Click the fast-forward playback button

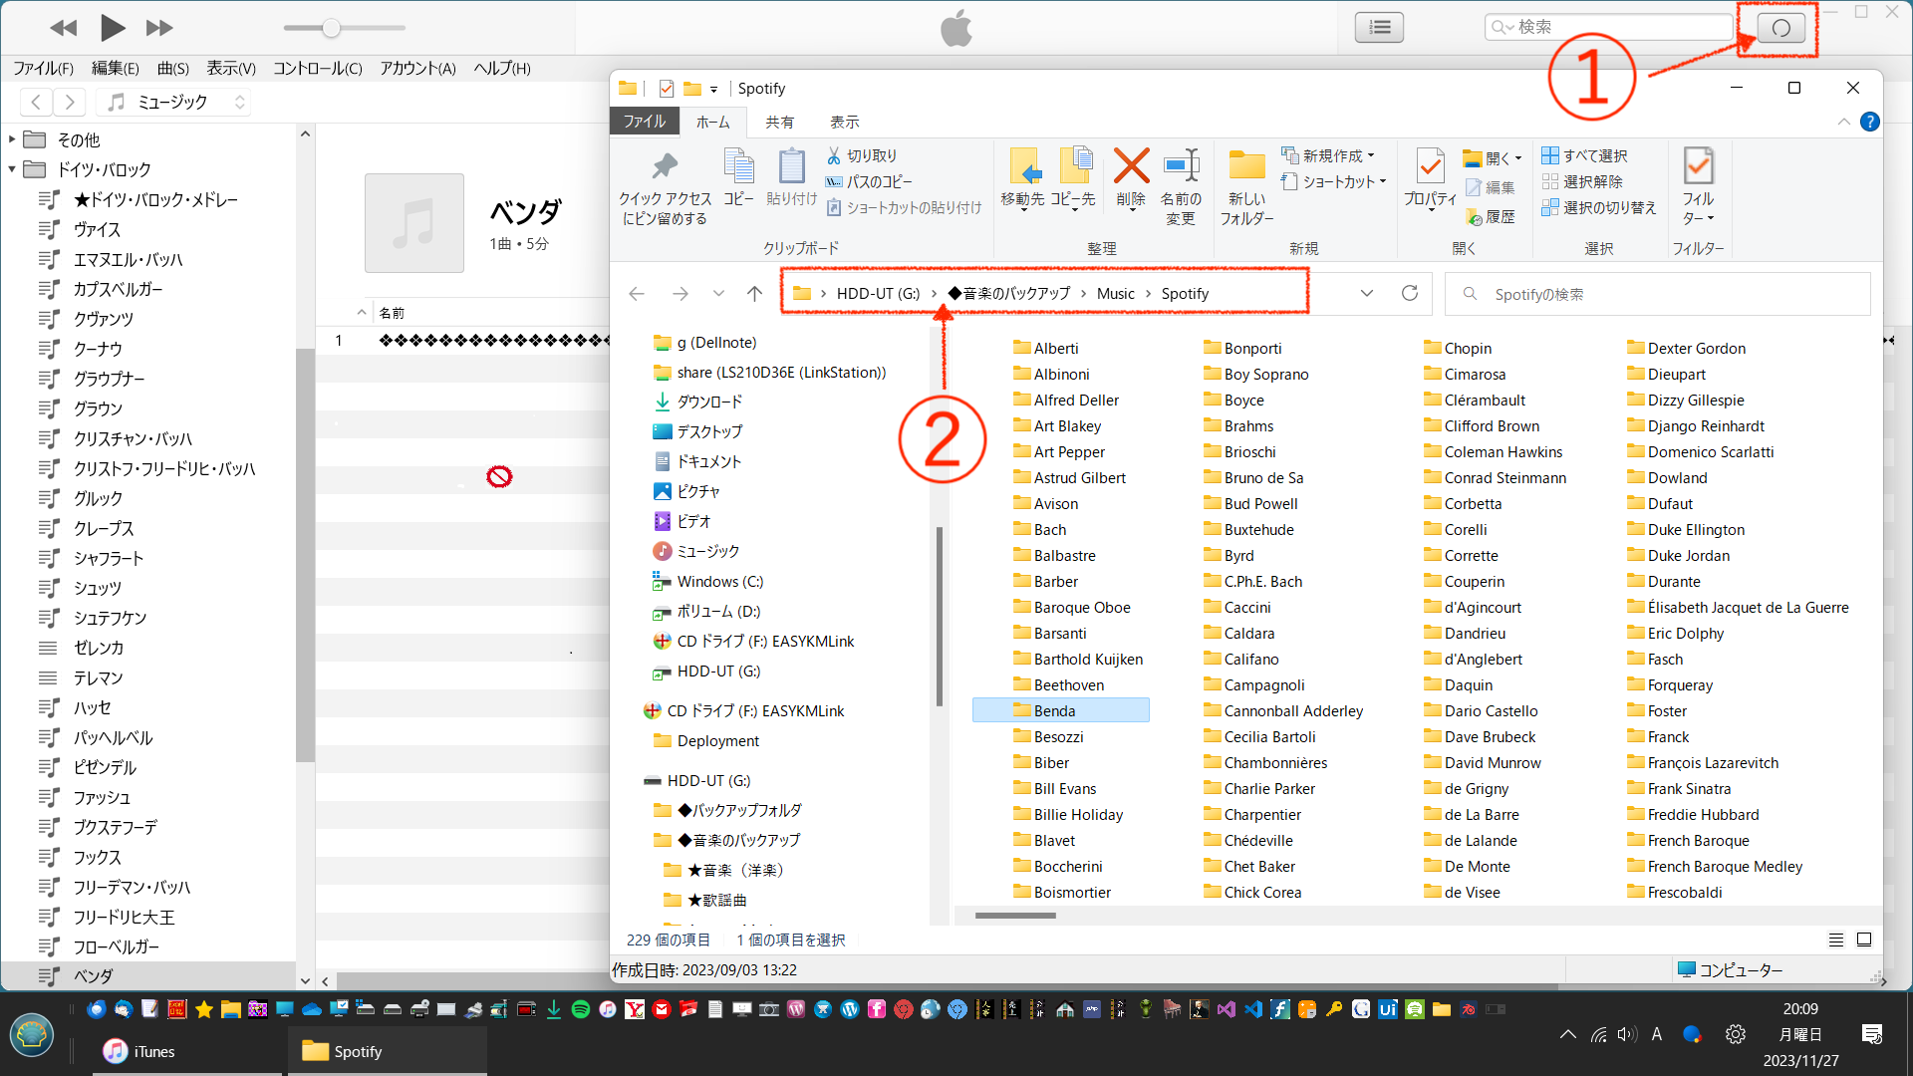(159, 28)
